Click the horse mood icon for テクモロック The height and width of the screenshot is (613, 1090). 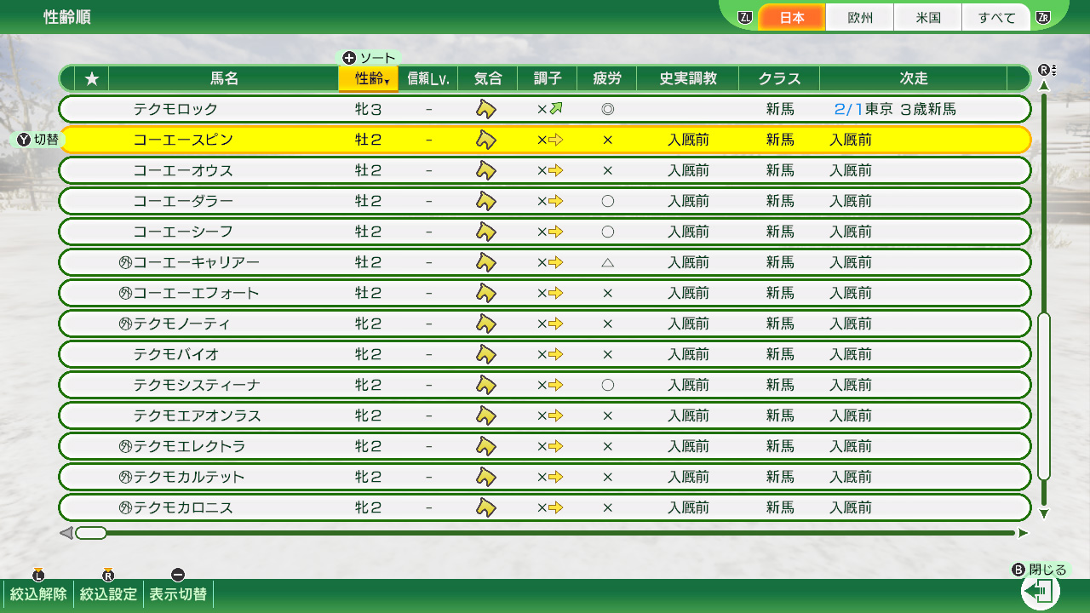pyautogui.click(x=485, y=109)
